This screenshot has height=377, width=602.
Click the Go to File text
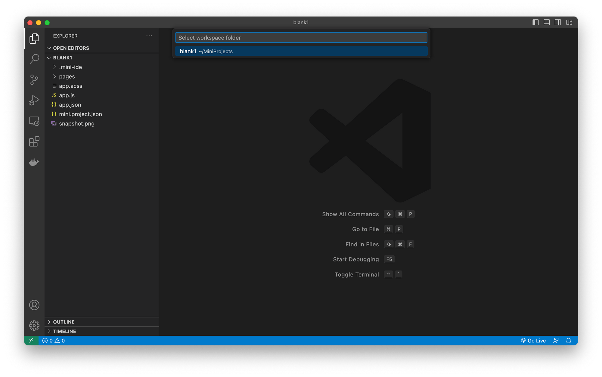point(365,229)
